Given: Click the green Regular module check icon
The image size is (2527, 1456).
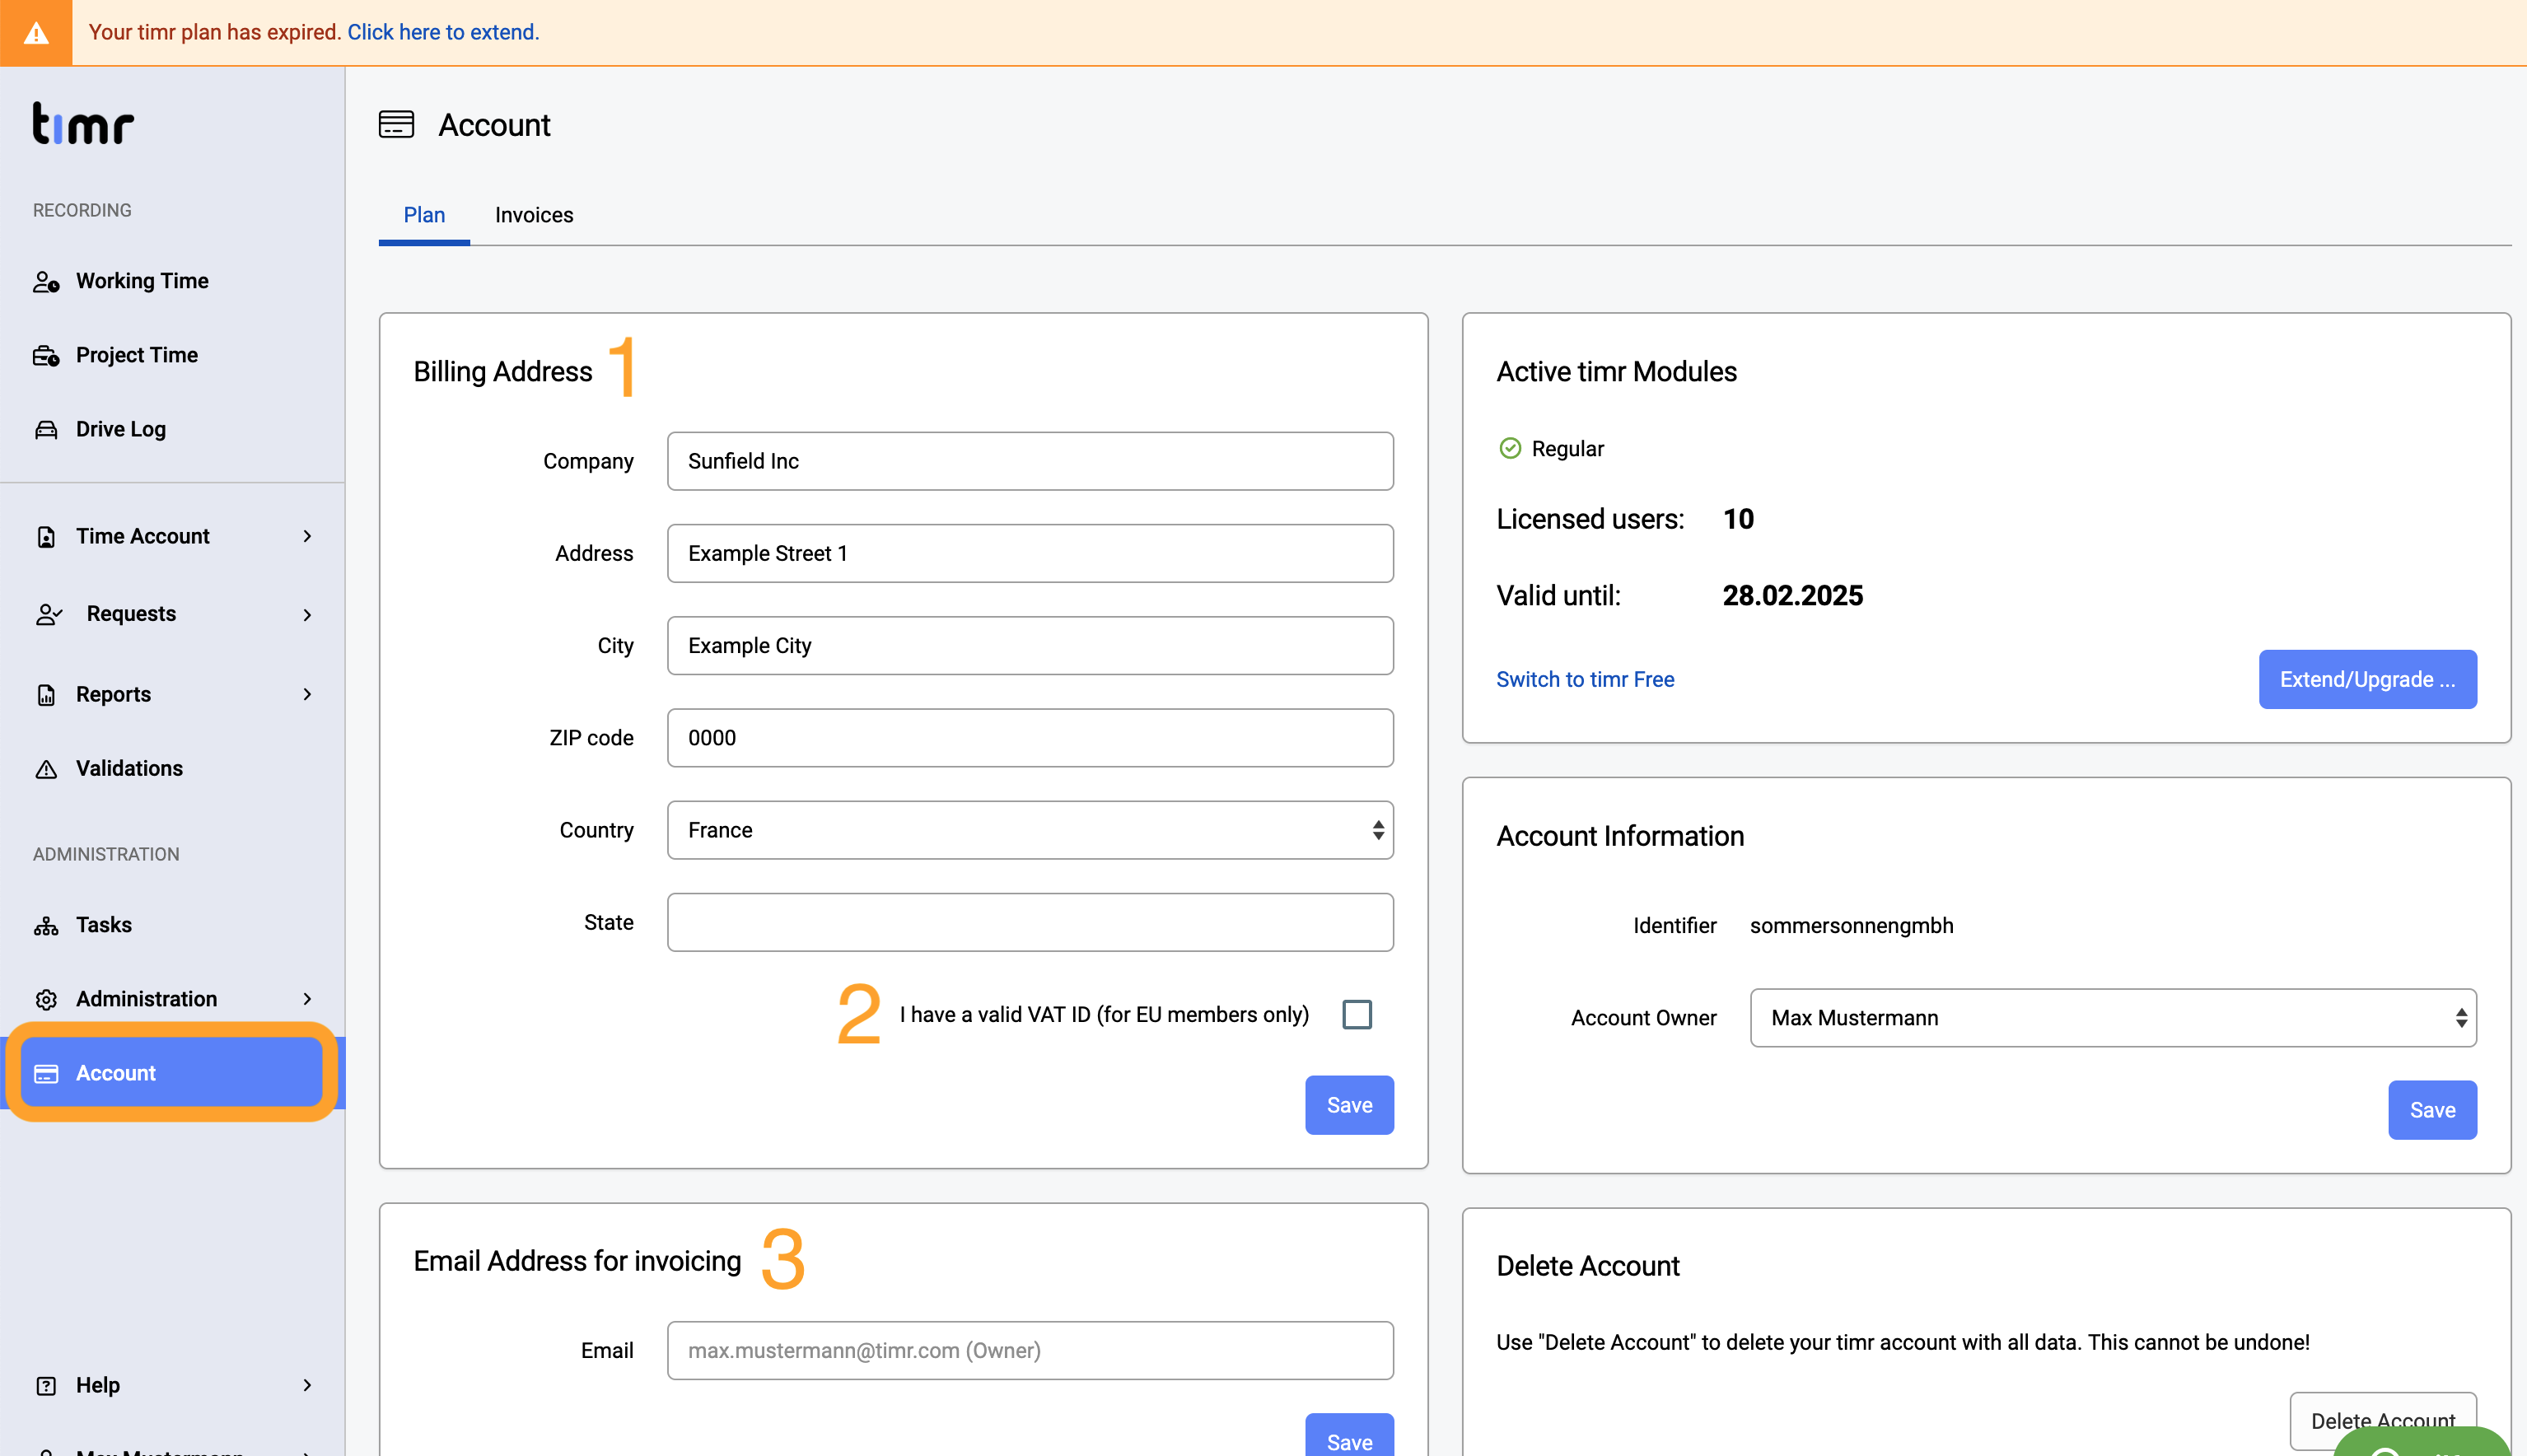Looking at the screenshot, I should point(1510,448).
